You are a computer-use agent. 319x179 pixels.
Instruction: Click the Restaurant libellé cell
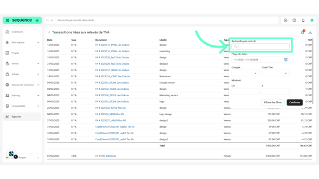point(165,76)
